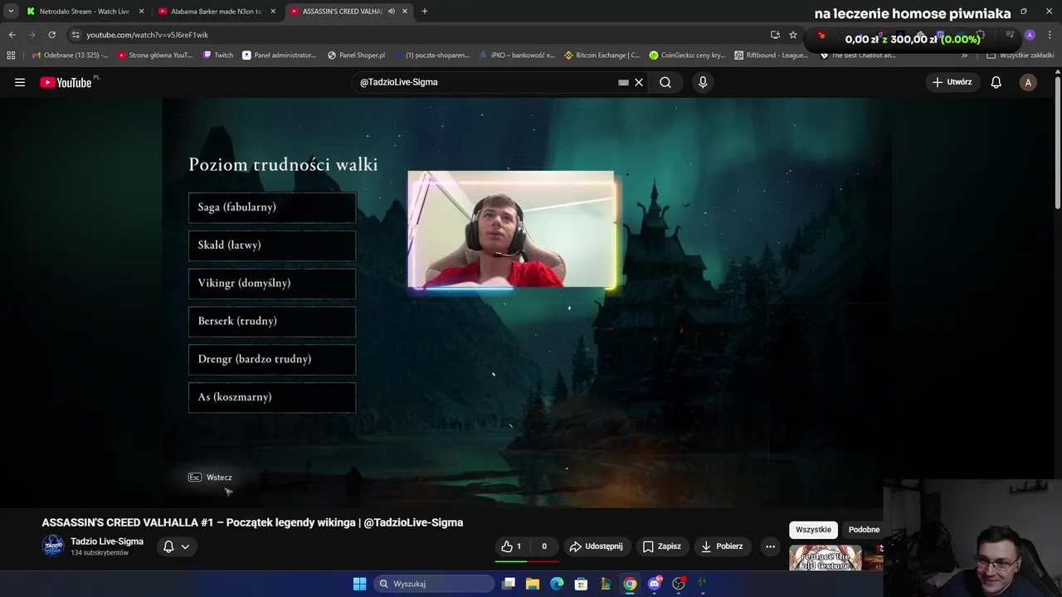Open the YouTube hamburger guide menu
Screen dimensions: 1062x597
20,82
